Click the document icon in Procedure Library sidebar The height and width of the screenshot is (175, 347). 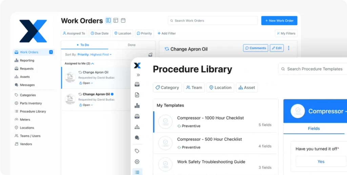click(x=137, y=95)
